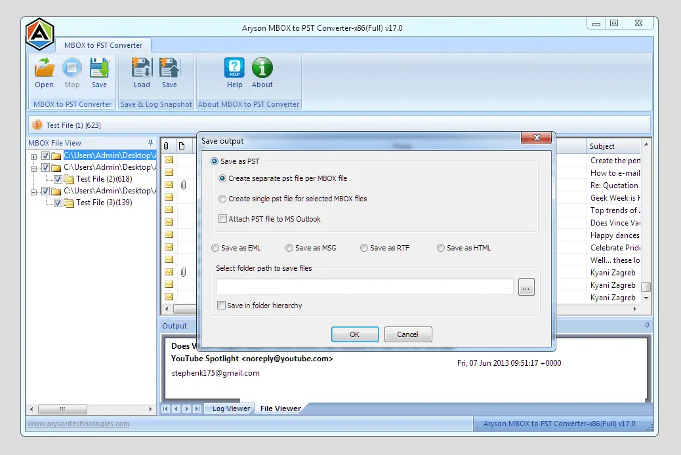Click the Subject column header
Screen dimensions: 681x455
pyautogui.click(x=613, y=146)
